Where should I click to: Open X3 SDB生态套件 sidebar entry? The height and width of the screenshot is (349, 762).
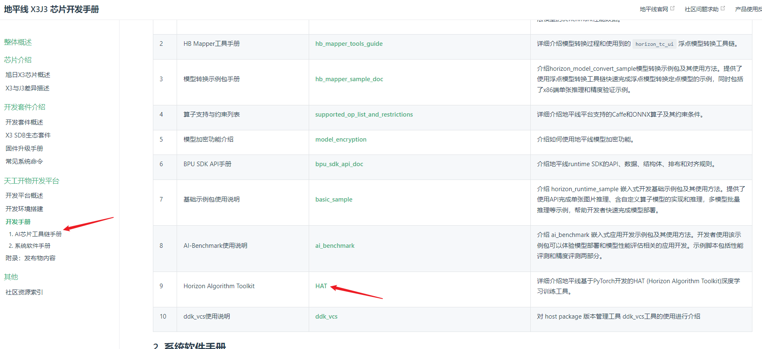(28, 135)
